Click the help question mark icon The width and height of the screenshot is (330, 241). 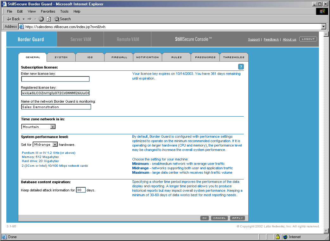click(x=241, y=67)
